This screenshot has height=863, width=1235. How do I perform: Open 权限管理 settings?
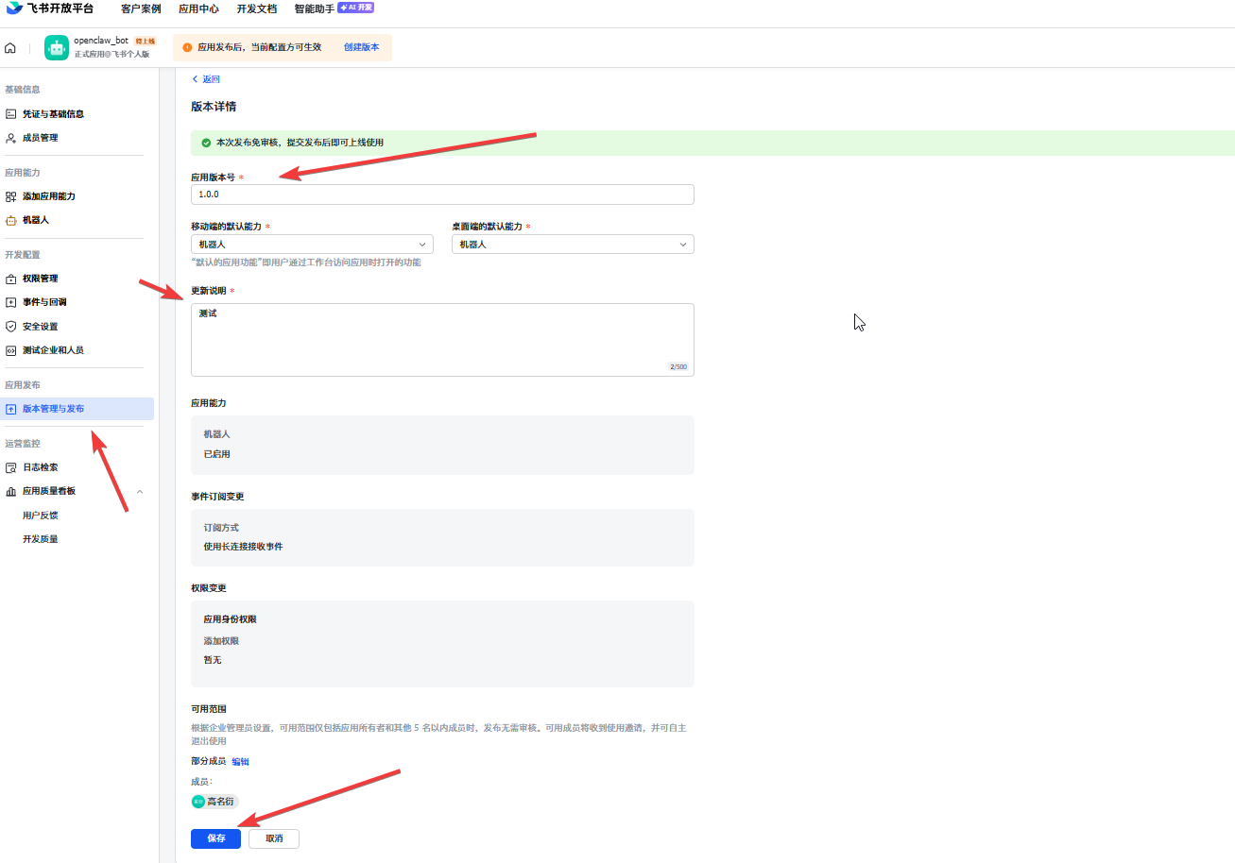pyautogui.click(x=40, y=279)
